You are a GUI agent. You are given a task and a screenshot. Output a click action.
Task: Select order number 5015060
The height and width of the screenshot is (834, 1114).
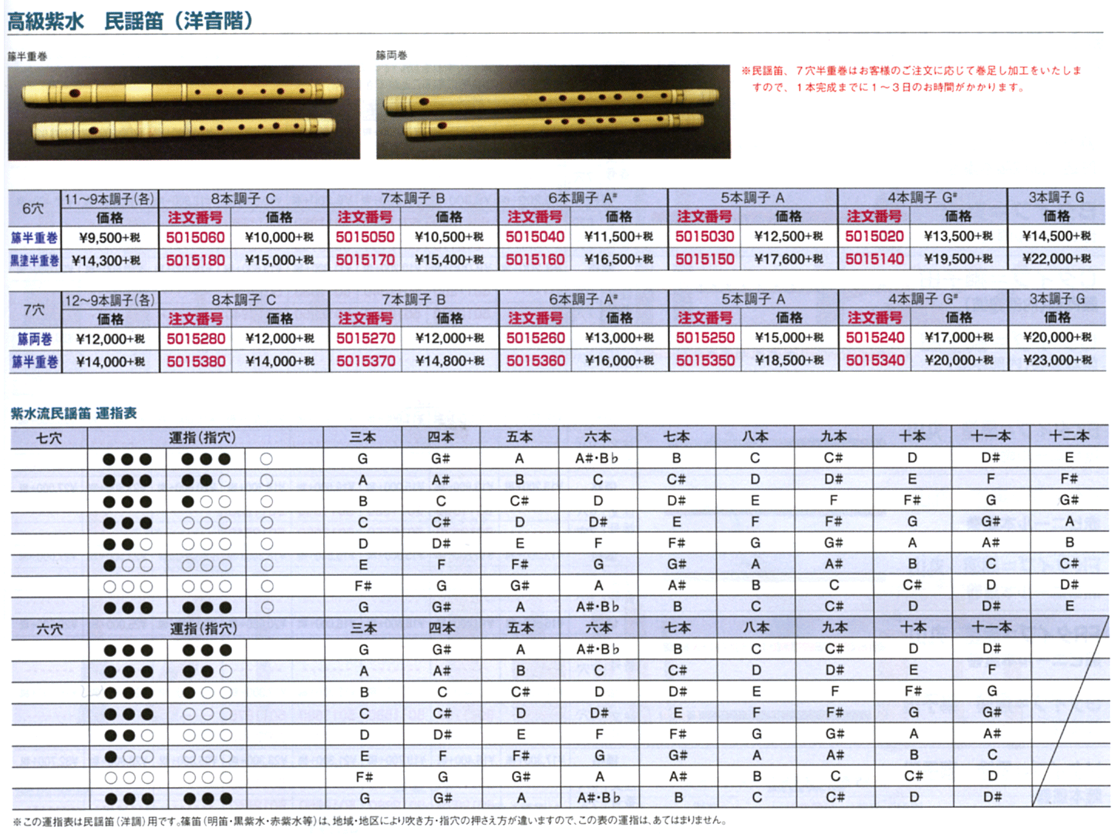coord(196,237)
